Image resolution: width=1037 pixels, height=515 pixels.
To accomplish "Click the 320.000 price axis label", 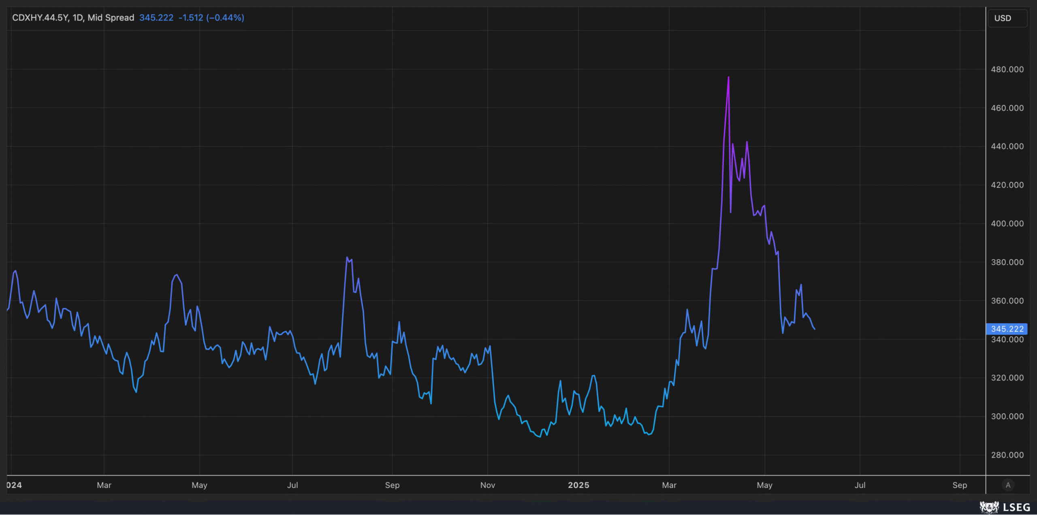I will [x=1007, y=378].
